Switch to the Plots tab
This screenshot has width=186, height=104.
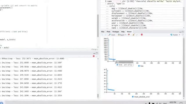point(108,32)
